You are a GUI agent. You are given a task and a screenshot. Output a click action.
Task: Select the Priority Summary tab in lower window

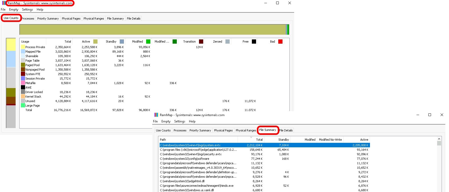[200, 130]
